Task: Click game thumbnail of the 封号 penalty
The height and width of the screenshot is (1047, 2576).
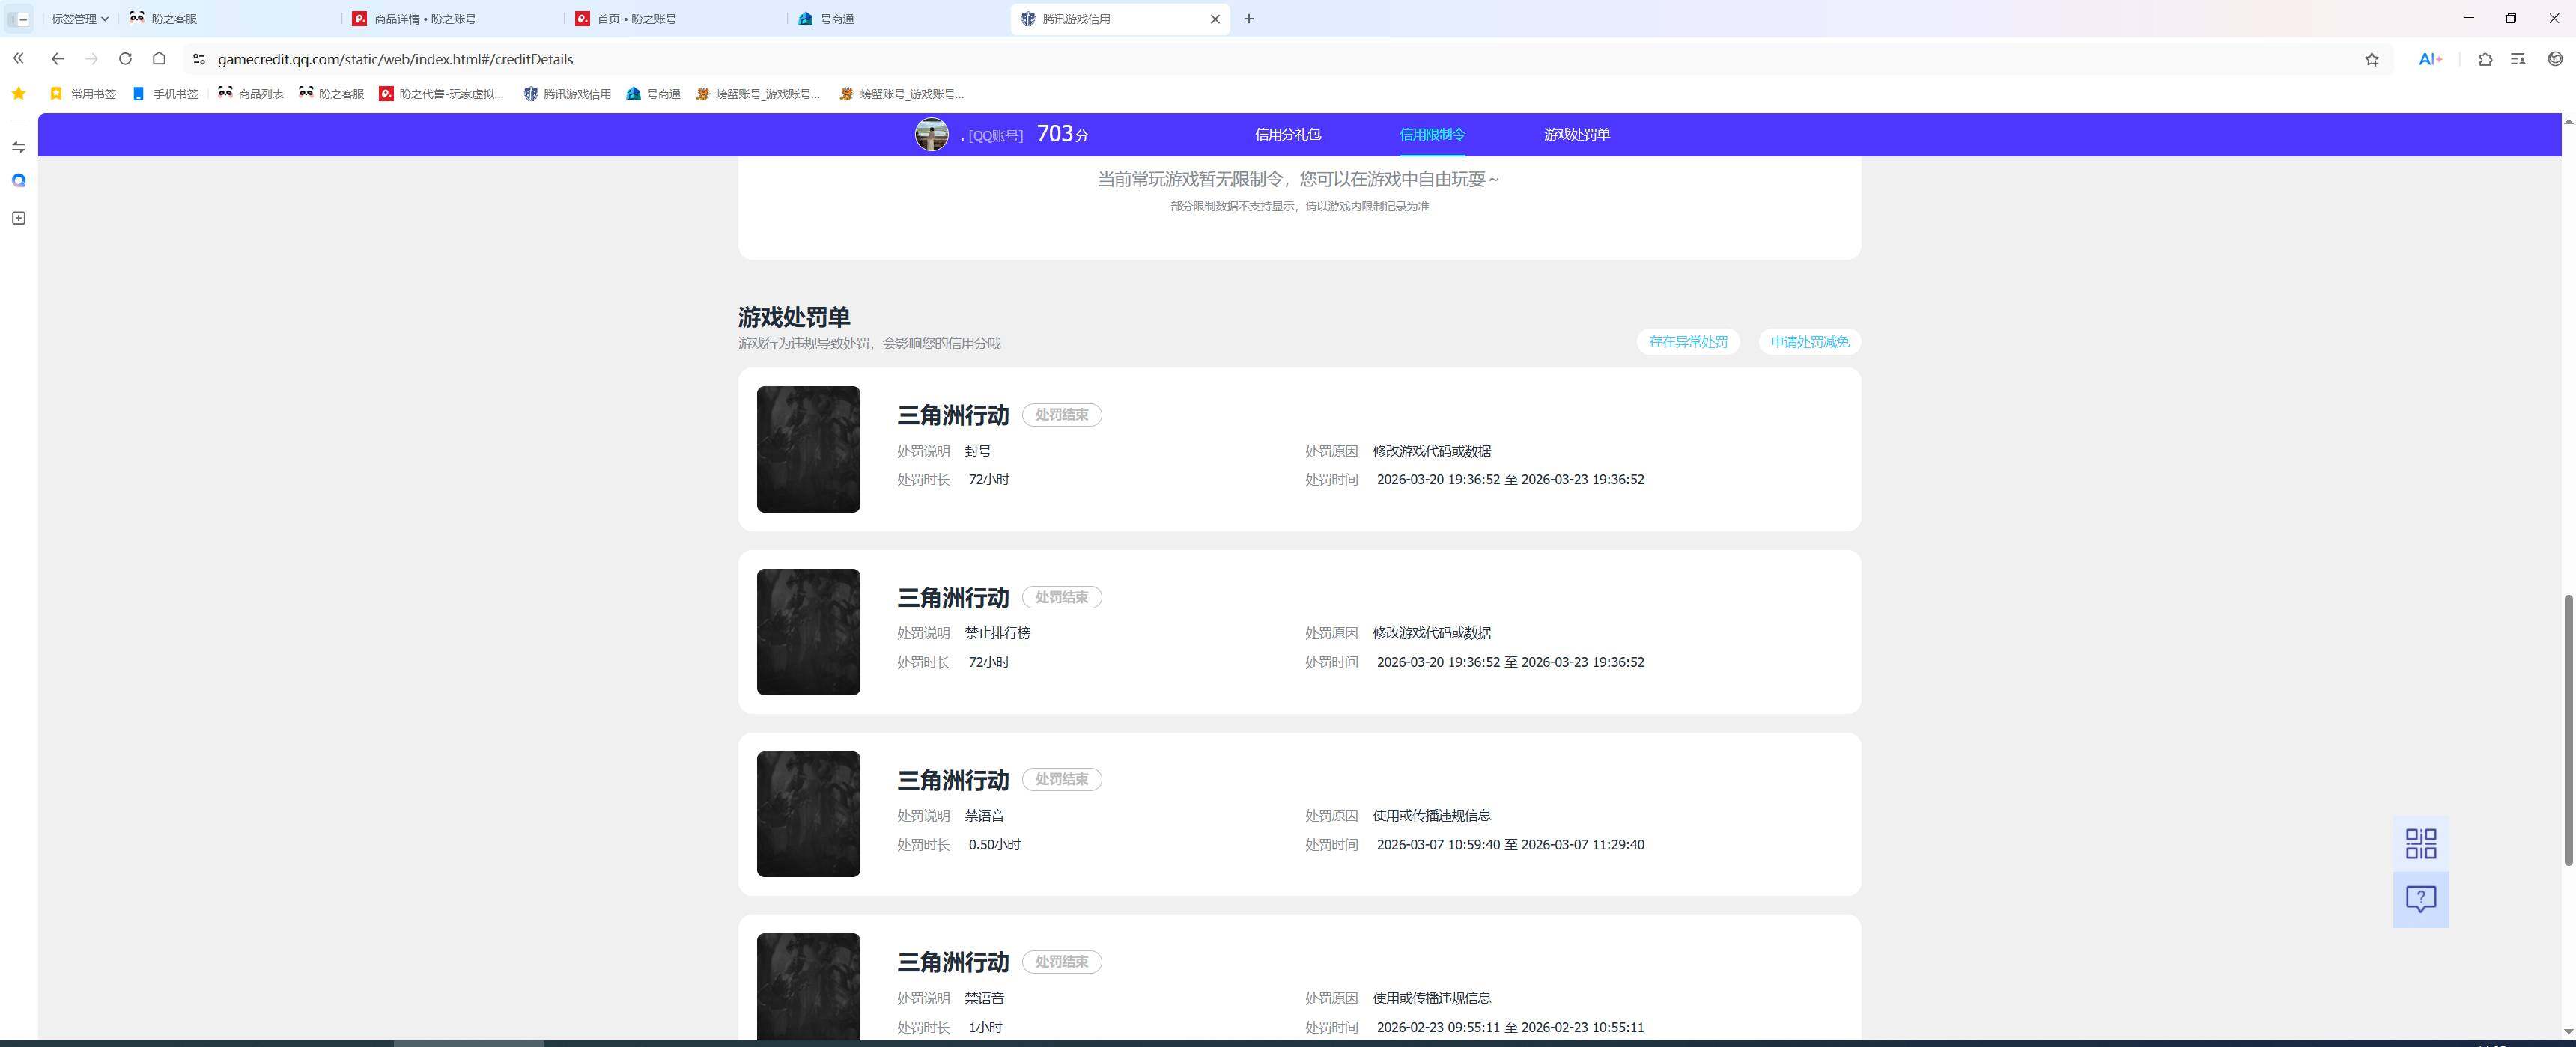Action: tap(808, 450)
